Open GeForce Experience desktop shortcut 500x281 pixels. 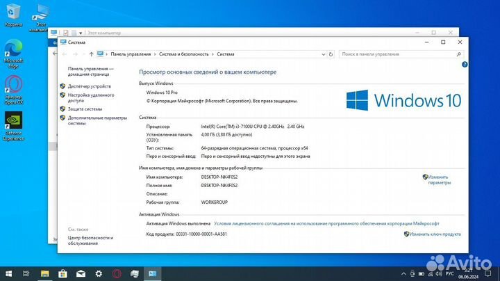pos(13,126)
